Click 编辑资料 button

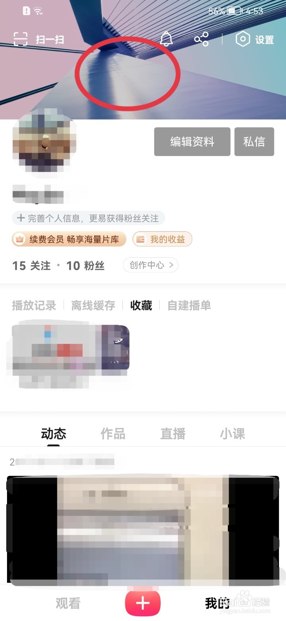192,142
